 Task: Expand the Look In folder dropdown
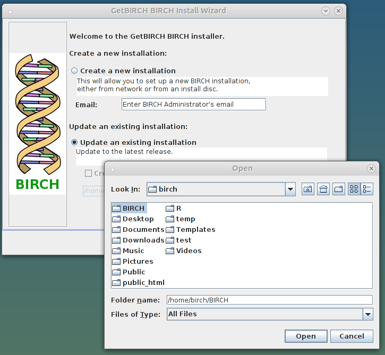tap(290, 189)
